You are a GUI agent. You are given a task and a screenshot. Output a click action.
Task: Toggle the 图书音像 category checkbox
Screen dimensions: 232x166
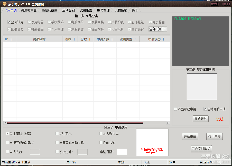(9, 29)
